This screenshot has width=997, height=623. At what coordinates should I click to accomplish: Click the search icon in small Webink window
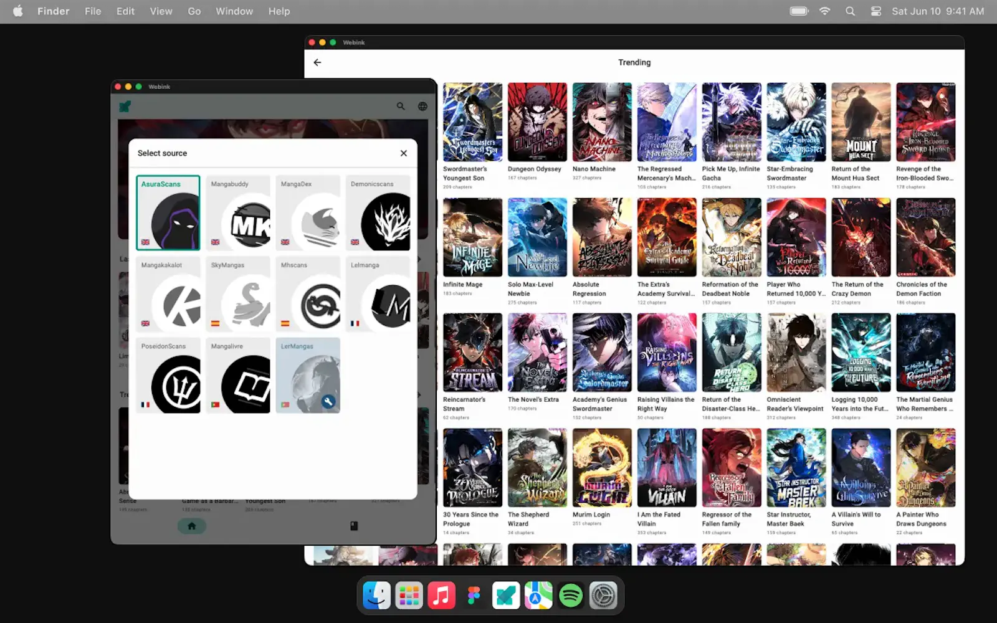[x=401, y=107]
